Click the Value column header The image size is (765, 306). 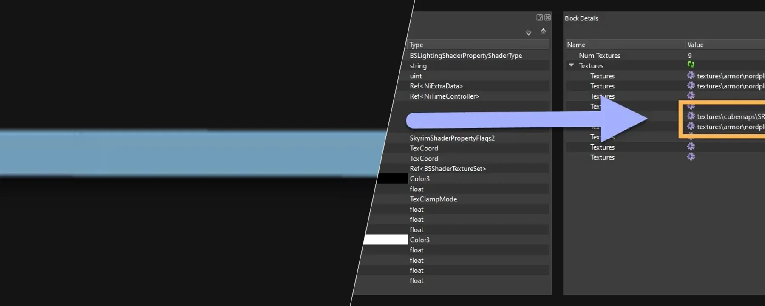(x=725, y=45)
